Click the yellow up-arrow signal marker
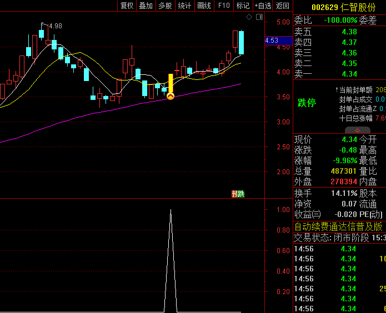 point(171,96)
